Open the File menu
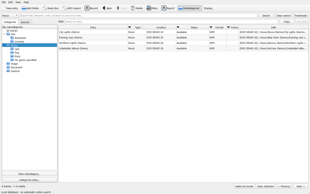The height and width of the screenshot is (194, 310). tap(3, 2)
